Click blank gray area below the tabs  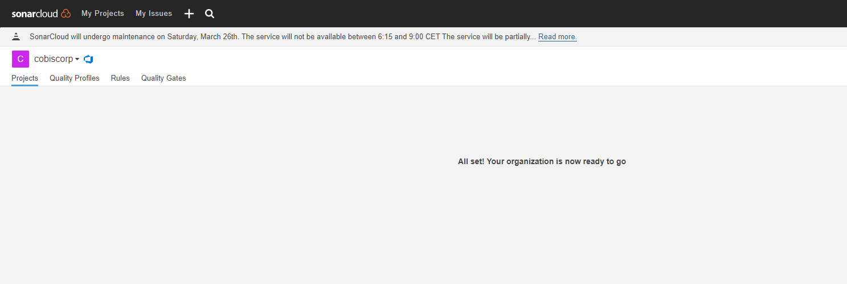tap(228, 216)
